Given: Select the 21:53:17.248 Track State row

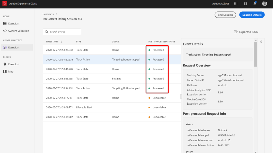Looking at the screenshot, I should point(112,98).
